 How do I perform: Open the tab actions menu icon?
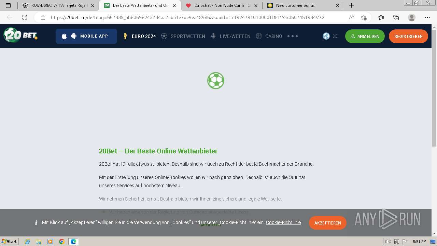click(8, 5)
